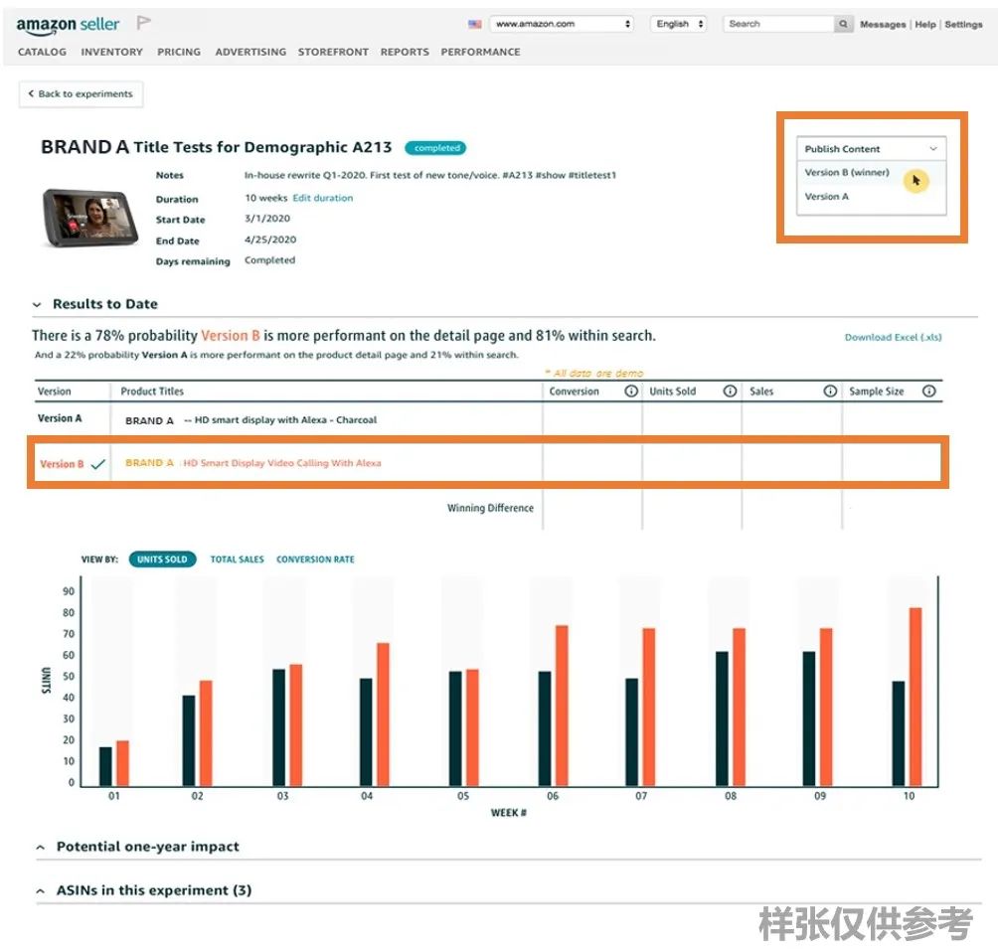Image resolution: width=998 pixels, height=951 pixels.
Task: Download the Excel (.xls) results file
Action: coord(892,336)
